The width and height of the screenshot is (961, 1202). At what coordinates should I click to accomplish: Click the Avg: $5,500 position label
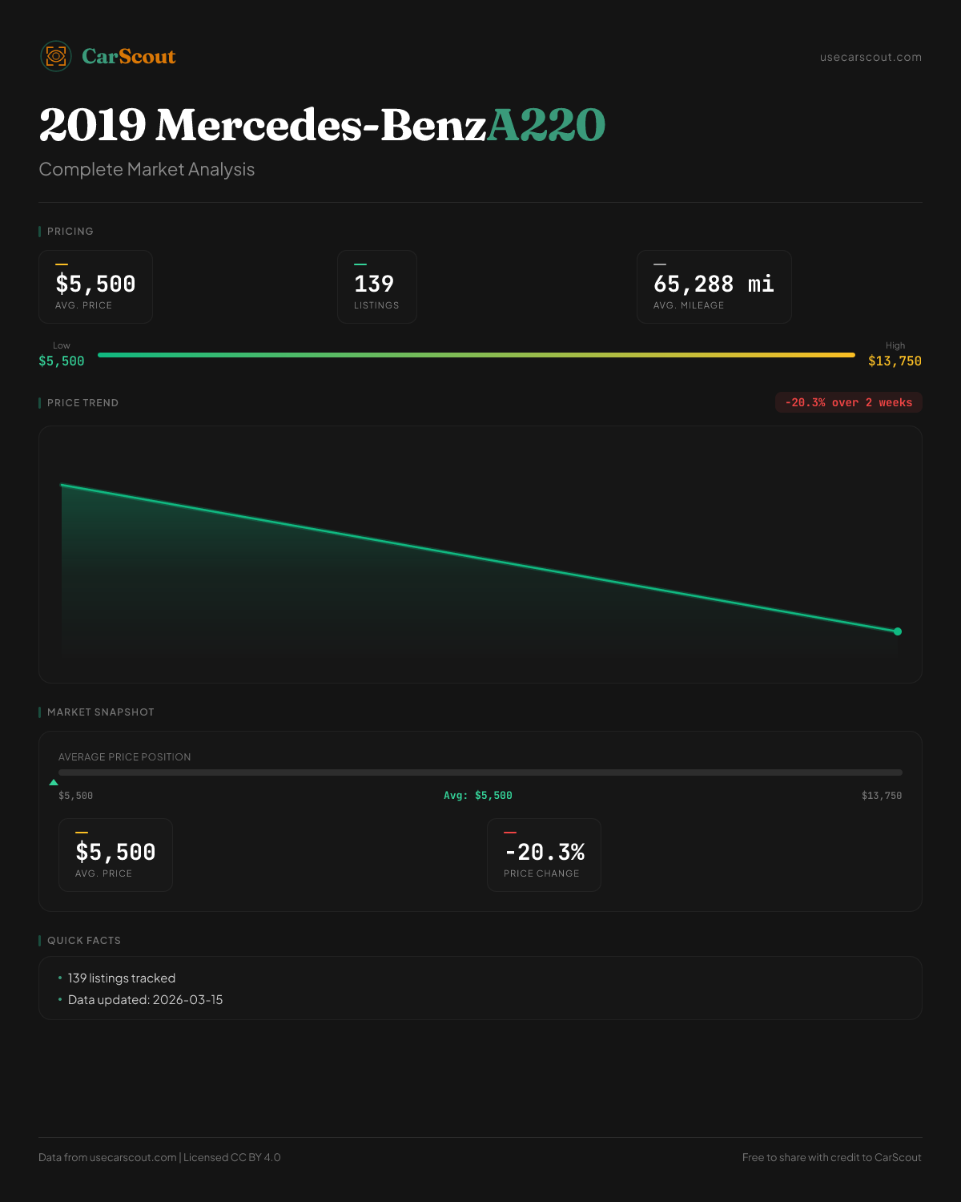point(478,796)
